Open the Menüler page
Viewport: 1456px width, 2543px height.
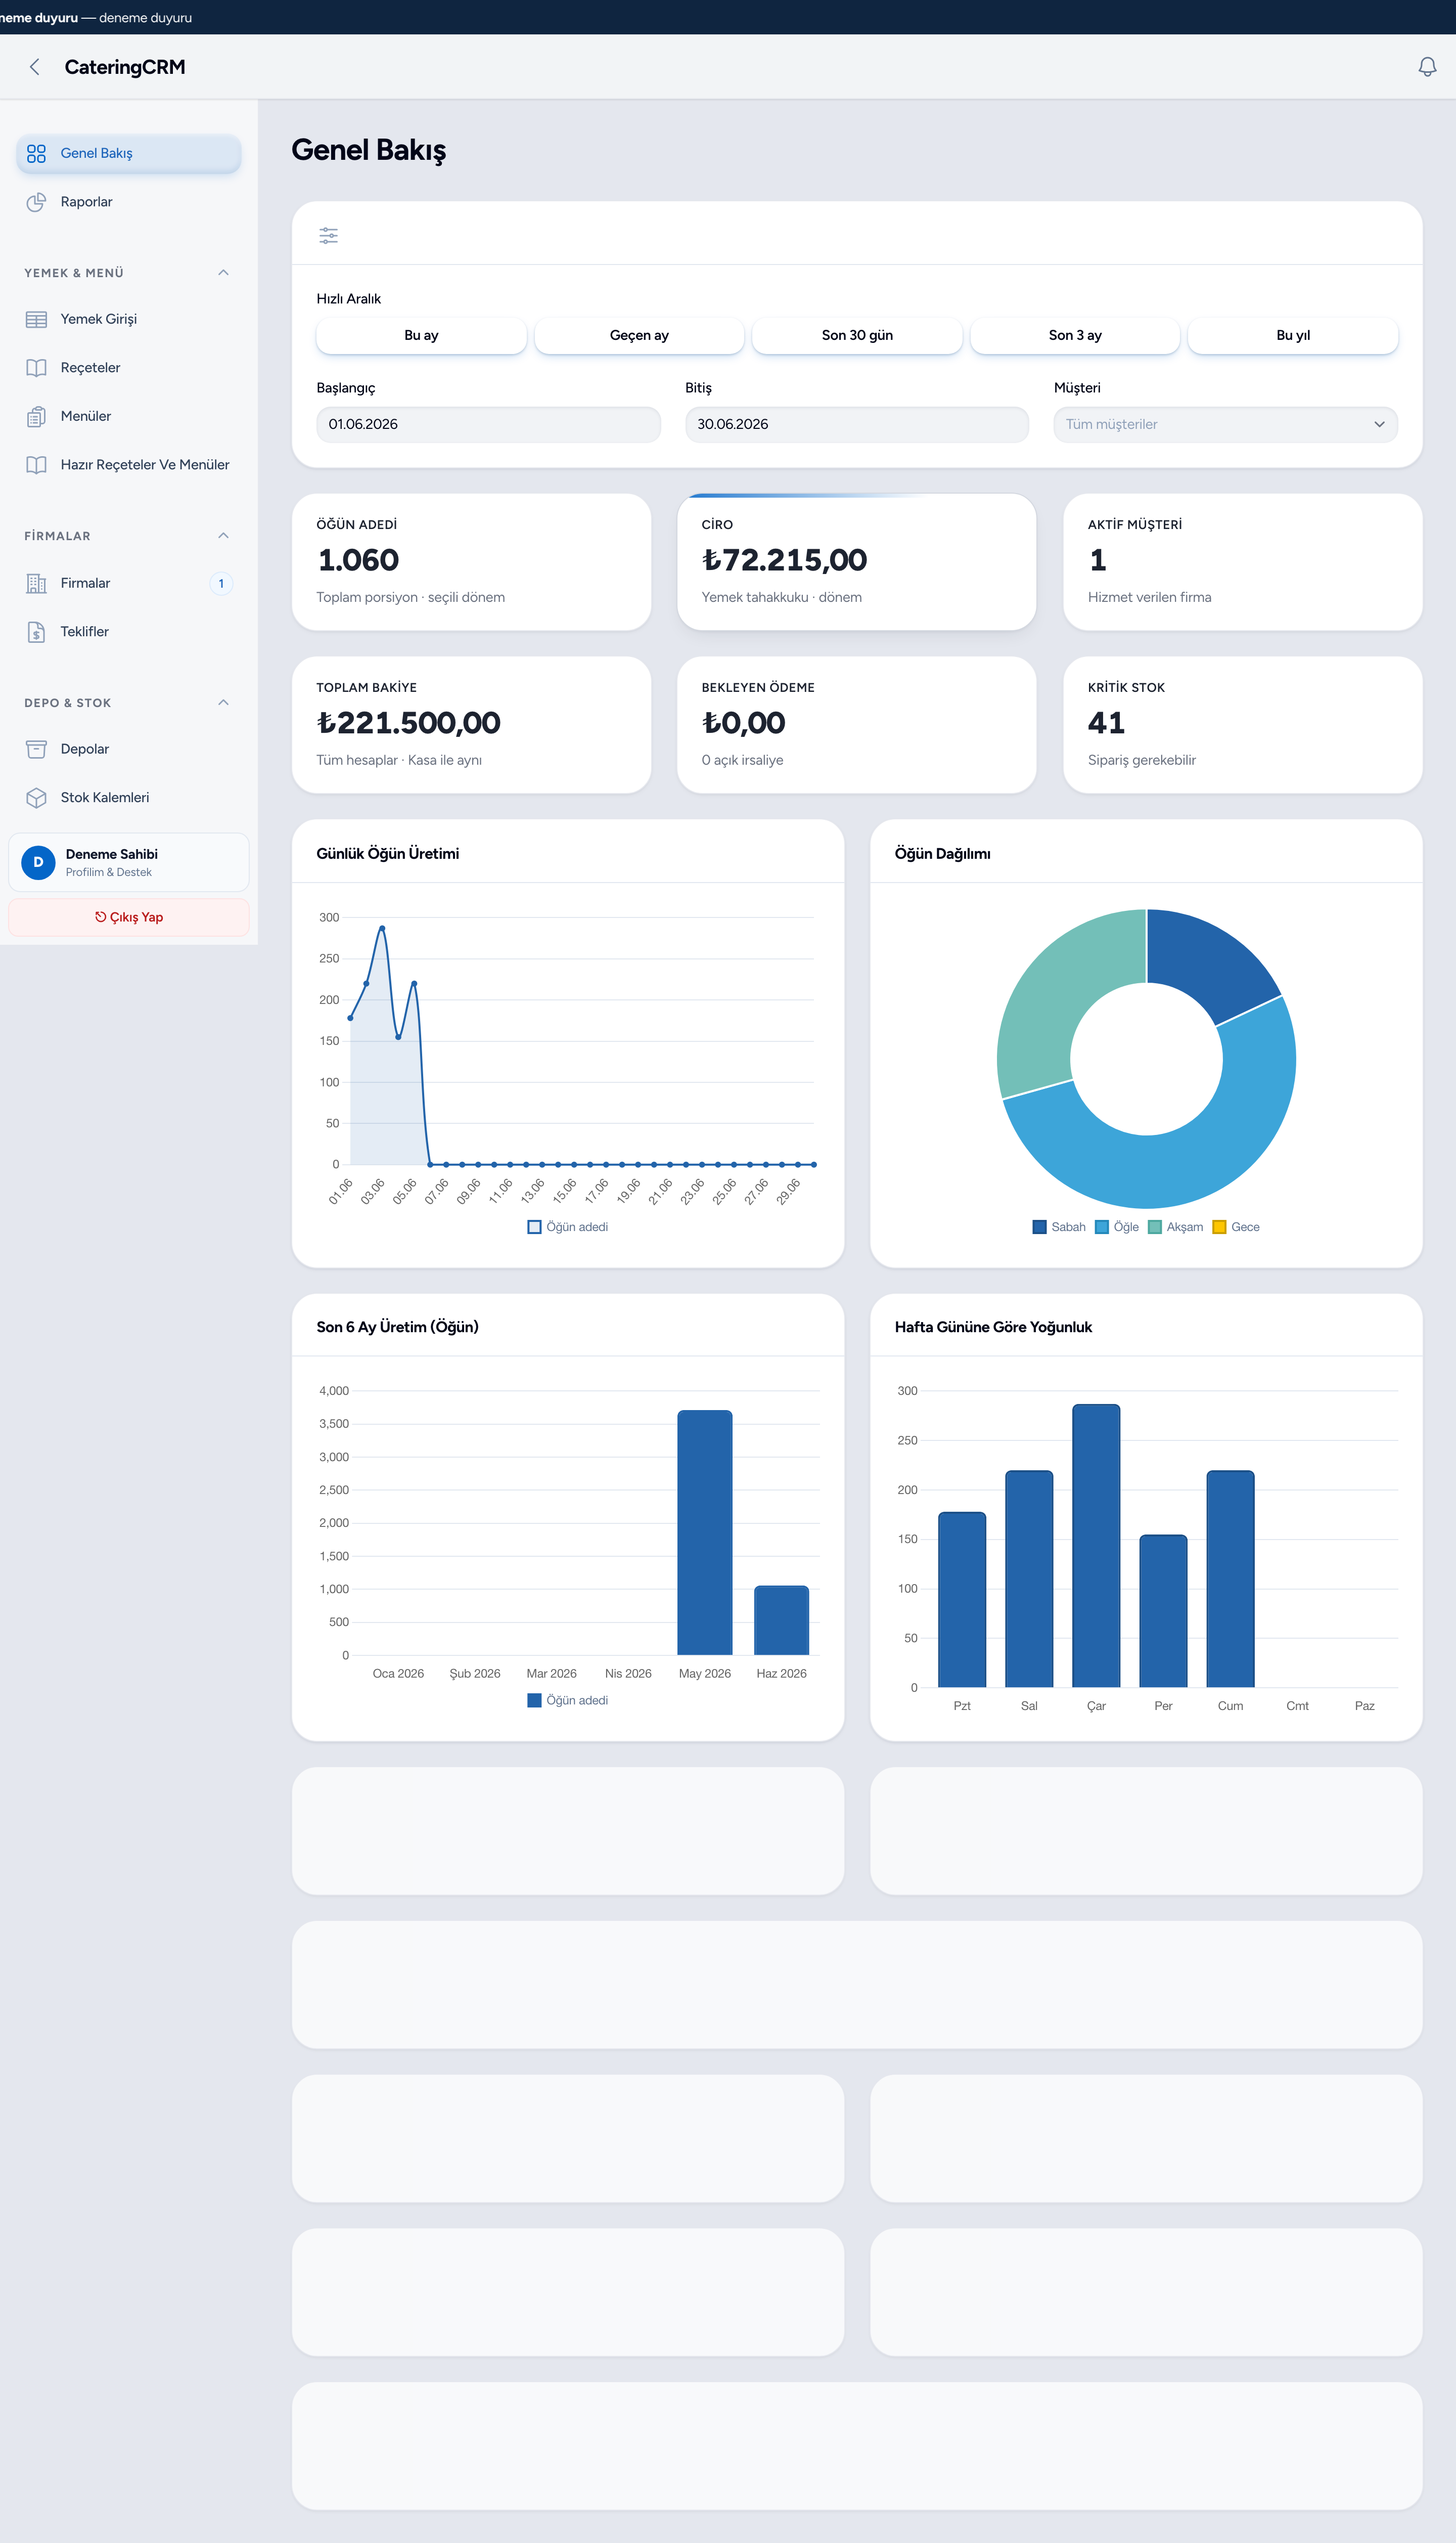129,416
